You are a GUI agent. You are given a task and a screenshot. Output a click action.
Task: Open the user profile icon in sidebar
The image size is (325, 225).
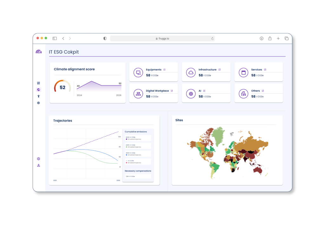(x=38, y=166)
